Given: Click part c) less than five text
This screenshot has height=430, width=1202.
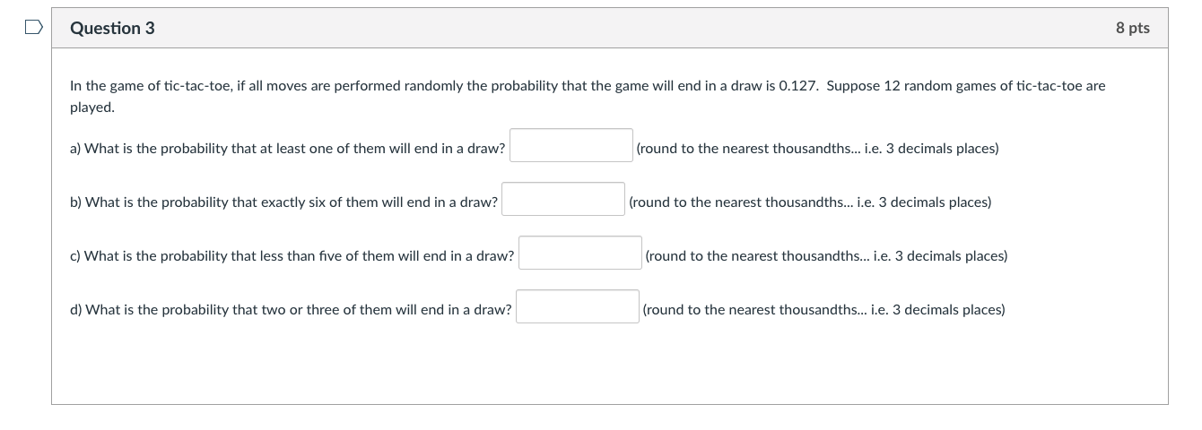Looking at the screenshot, I should (x=292, y=256).
